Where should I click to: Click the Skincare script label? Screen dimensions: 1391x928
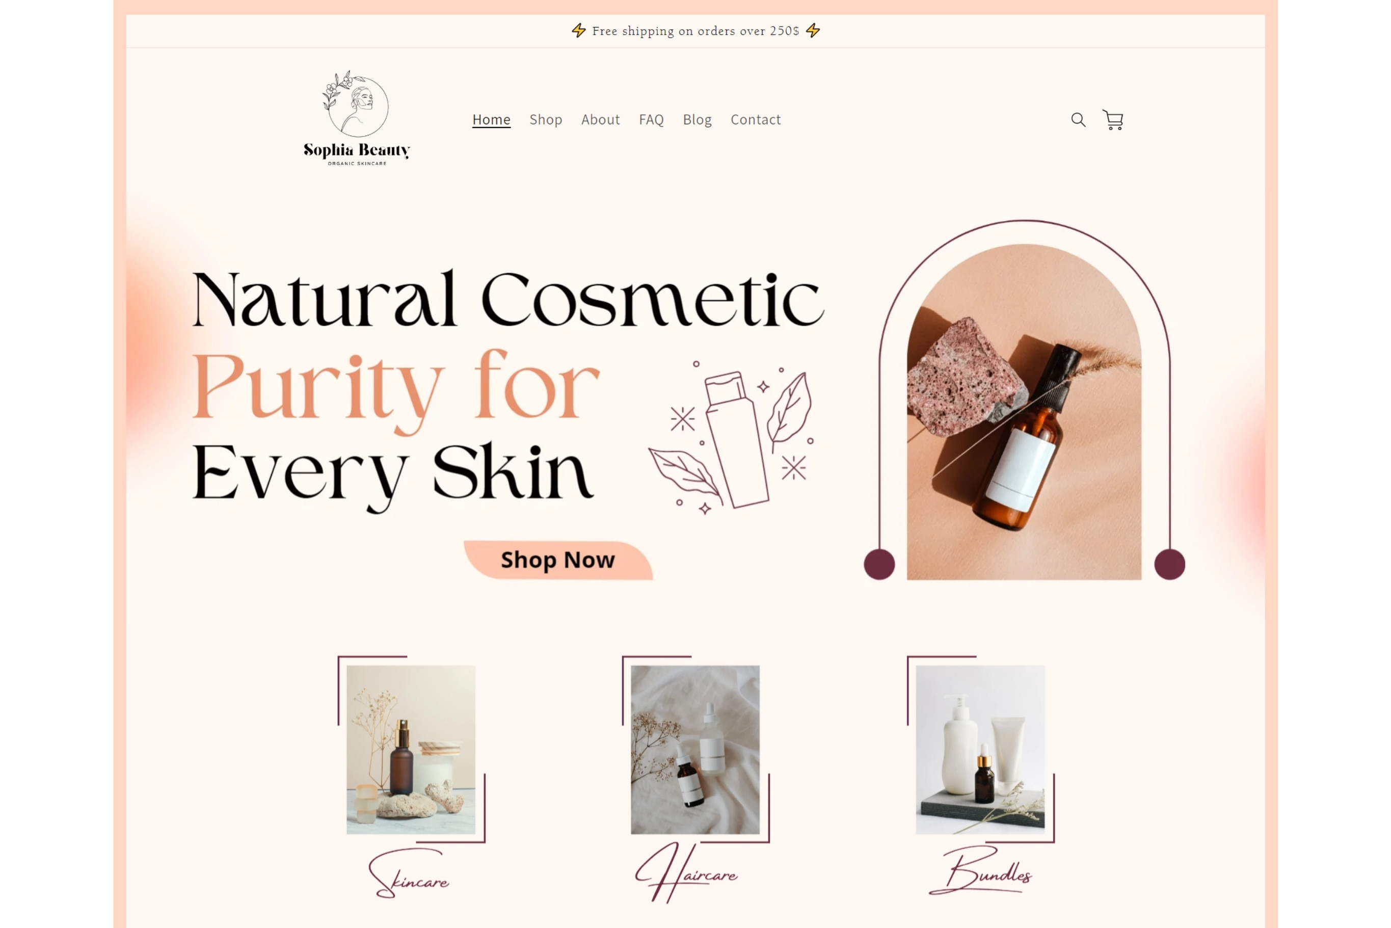408,873
